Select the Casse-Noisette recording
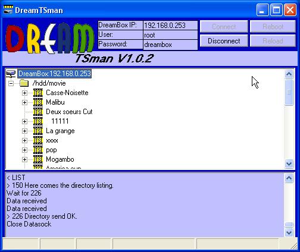This screenshot has height=252, width=300. click(67, 93)
